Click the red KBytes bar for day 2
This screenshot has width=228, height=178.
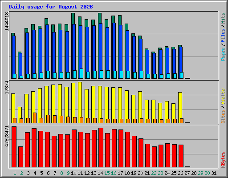pos(20,157)
